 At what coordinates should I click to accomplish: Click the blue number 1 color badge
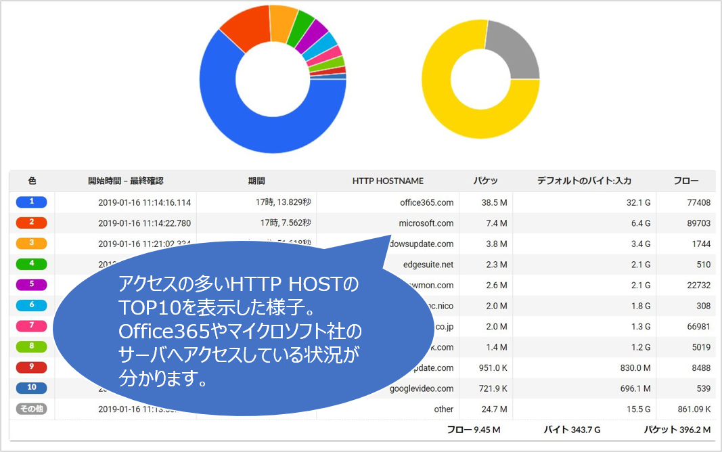pyautogui.click(x=31, y=202)
